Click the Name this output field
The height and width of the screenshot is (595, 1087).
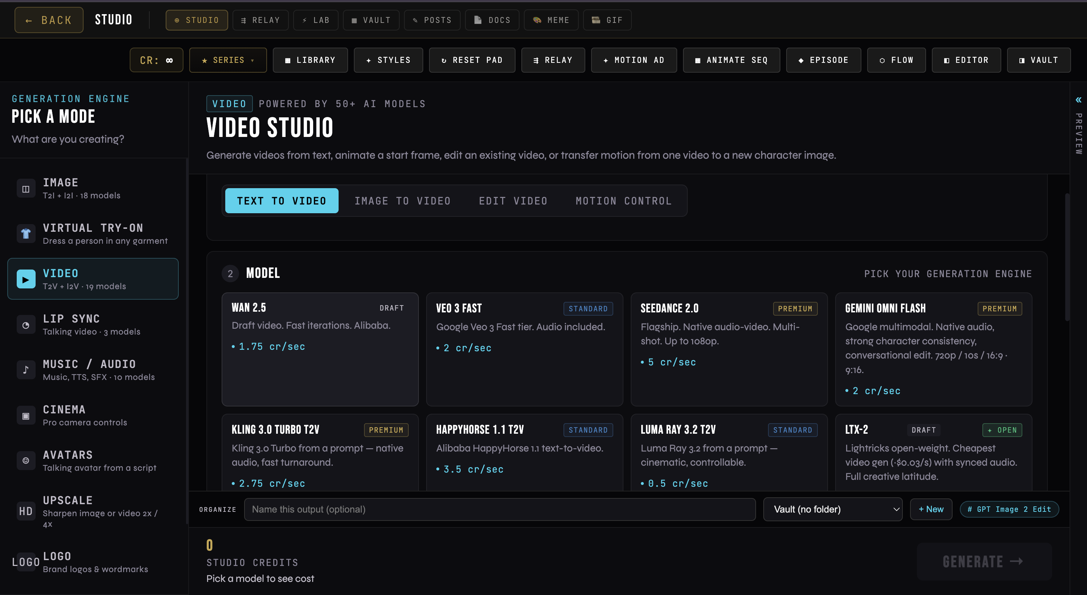coord(500,509)
